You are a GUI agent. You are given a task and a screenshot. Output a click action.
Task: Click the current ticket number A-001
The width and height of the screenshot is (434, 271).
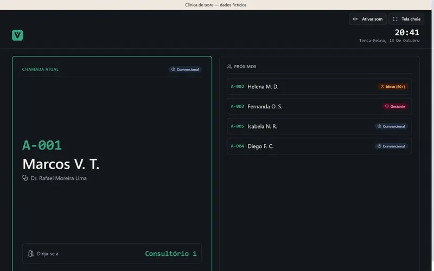click(42, 145)
